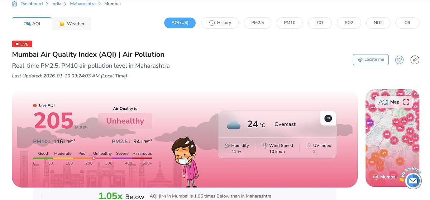Select the AQI (US) pill
430x200 pixels.
click(180, 23)
